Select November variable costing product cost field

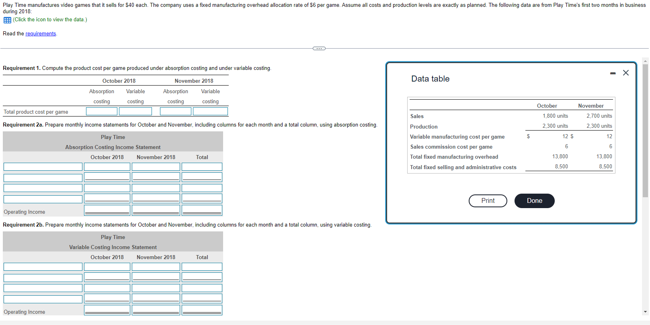210,111
